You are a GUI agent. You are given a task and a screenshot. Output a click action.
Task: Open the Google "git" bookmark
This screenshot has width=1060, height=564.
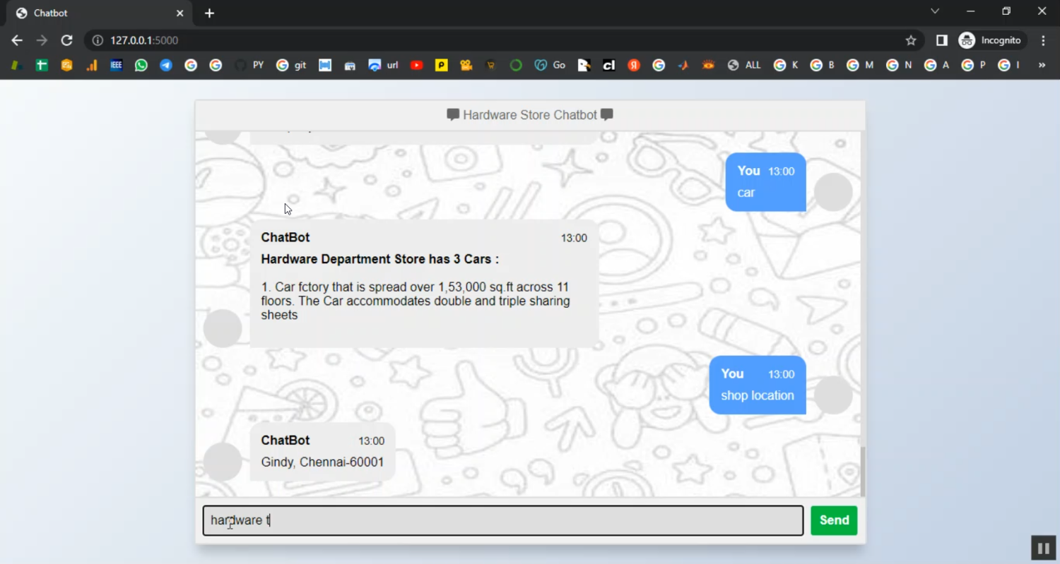292,65
